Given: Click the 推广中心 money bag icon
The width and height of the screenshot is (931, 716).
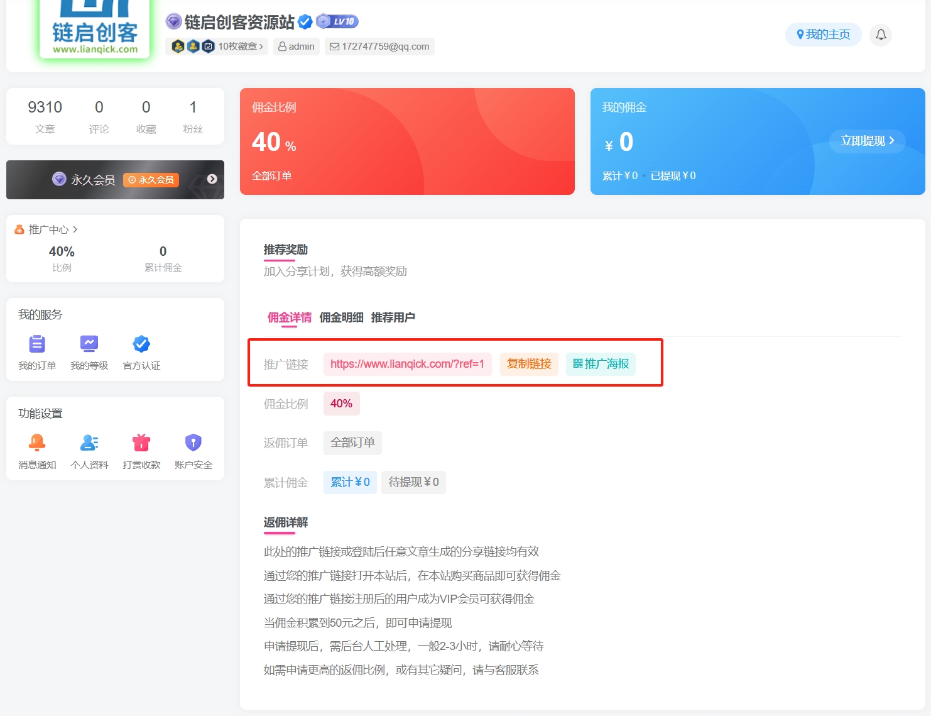Looking at the screenshot, I should click(19, 229).
